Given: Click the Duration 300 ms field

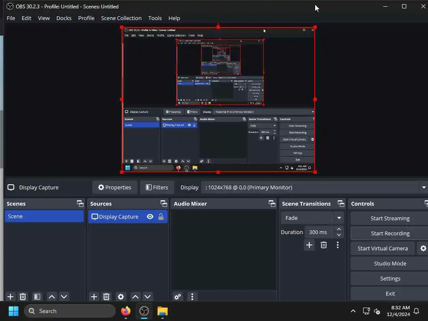Looking at the screenshot, I should click(x=319, y=232).
